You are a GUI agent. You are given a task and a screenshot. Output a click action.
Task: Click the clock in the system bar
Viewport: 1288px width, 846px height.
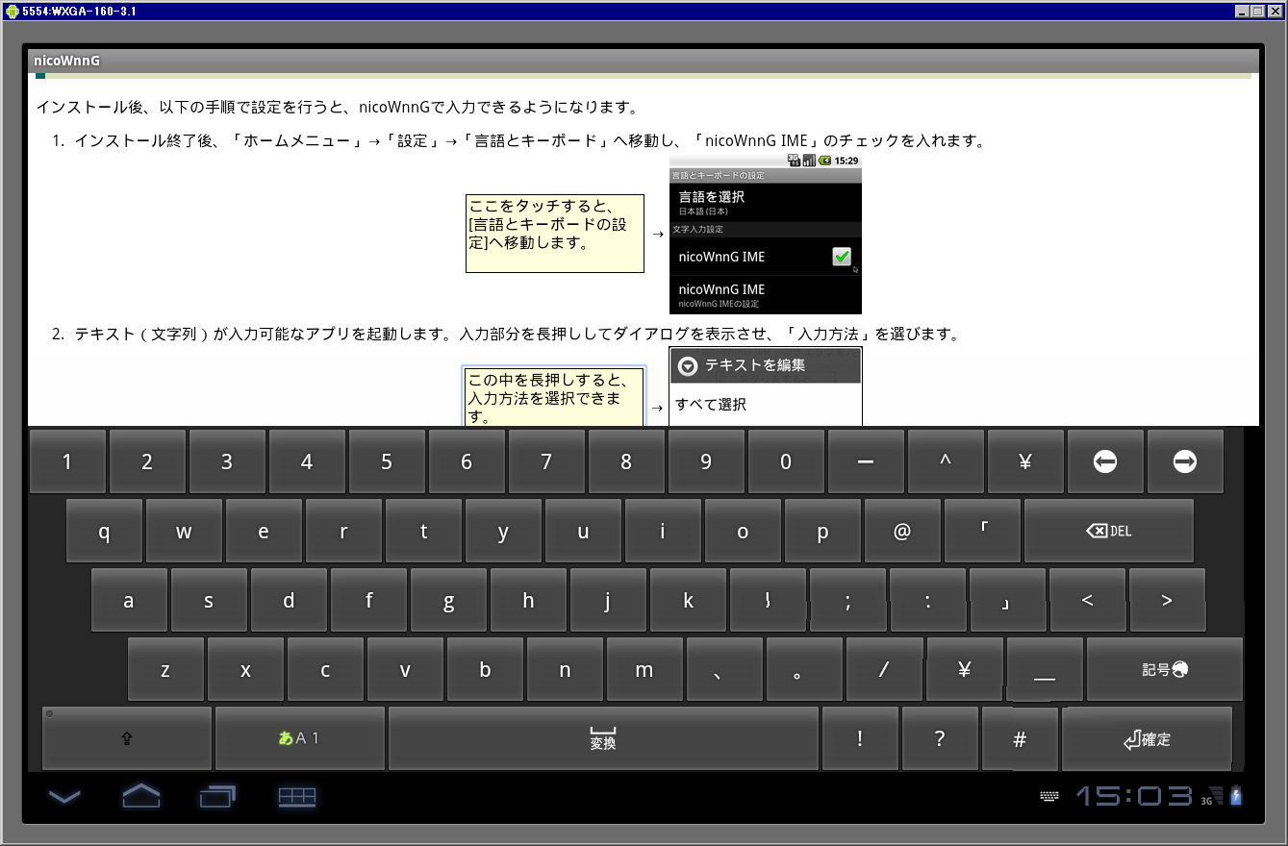[1133, 796]
